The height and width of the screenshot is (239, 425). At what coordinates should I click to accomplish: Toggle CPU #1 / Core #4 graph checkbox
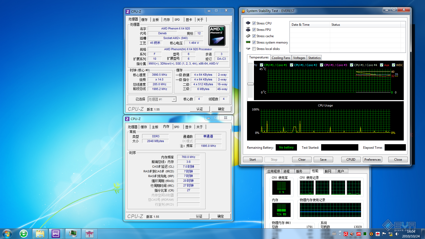click(351, 65)
